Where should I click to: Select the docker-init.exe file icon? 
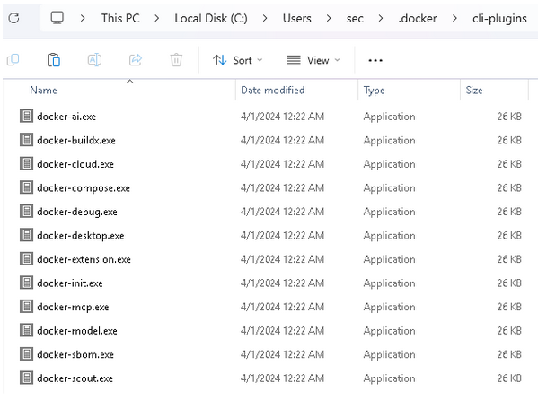coord(26,283)
